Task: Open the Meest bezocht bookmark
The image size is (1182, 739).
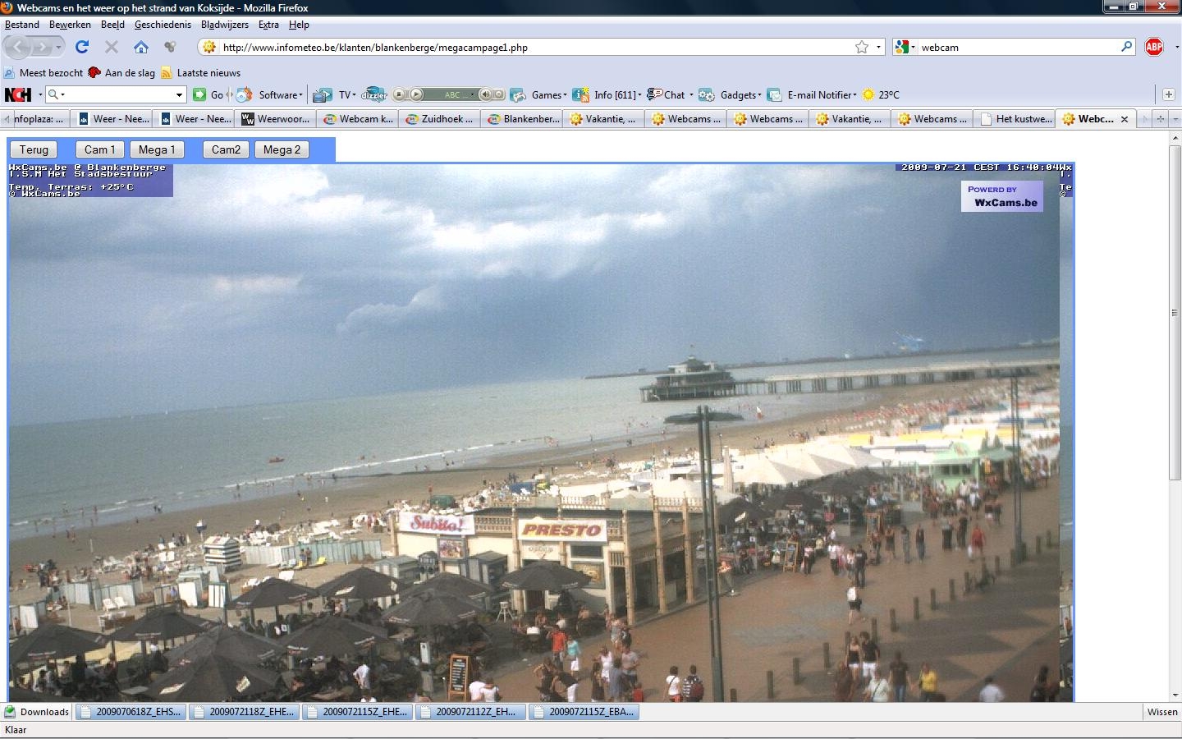Action: (44, 72)
